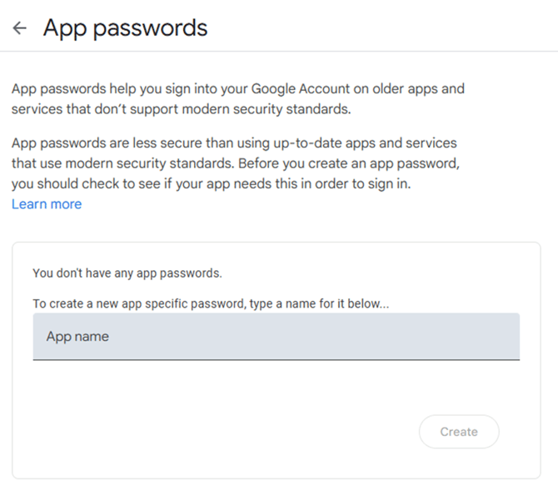The image size is (558, 491).
Task: Select the "Google Account" words in first paragraph
Action: 291,88
